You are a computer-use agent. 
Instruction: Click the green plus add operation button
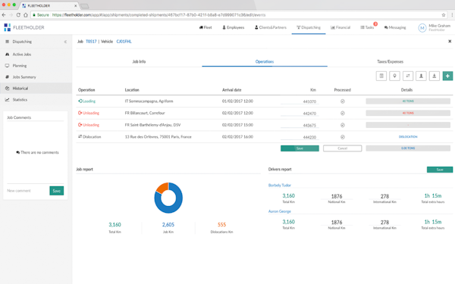447,76
